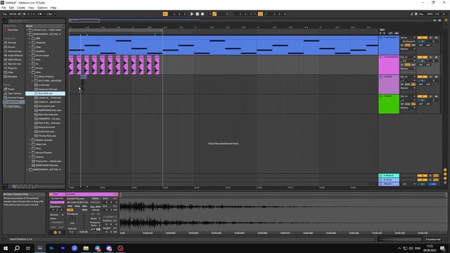Open Current Project place in browser
450x253 pixels.
point(14,98)
